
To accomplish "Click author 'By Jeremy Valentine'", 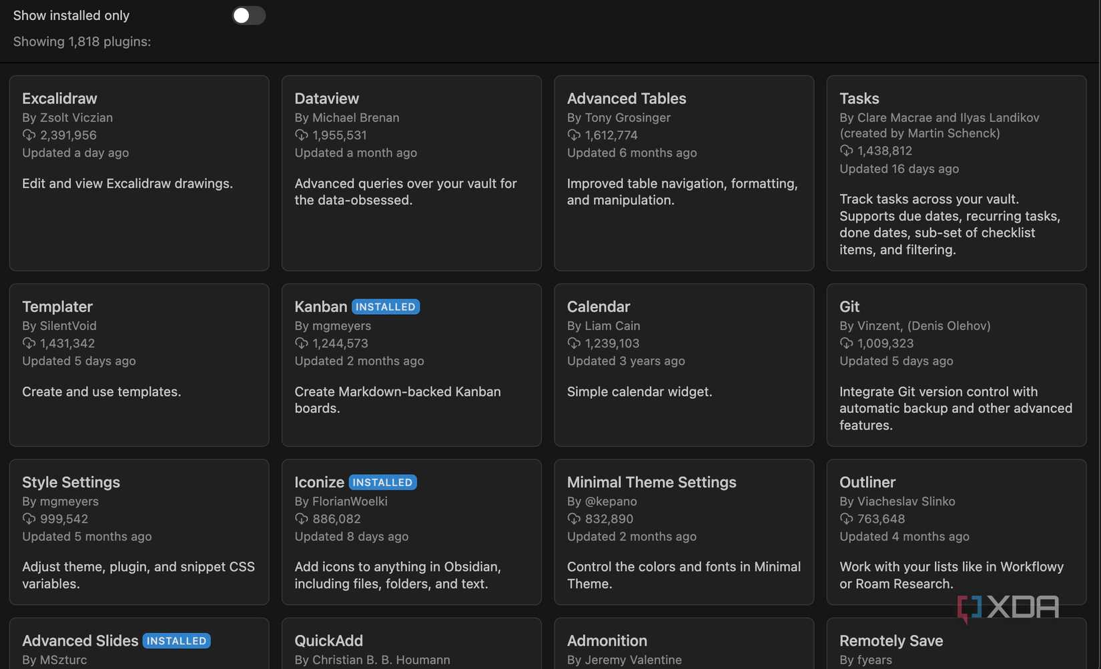I will pos(625,660).
